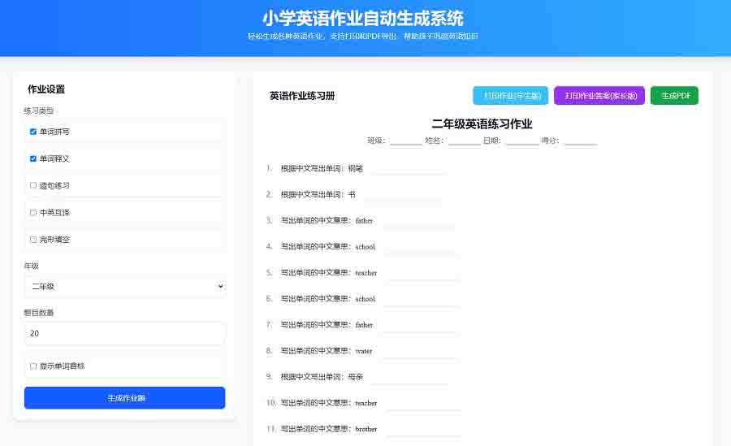The image size is (731, 446).
Task: Click the 姓名 blank line
Action: [464, 141]
